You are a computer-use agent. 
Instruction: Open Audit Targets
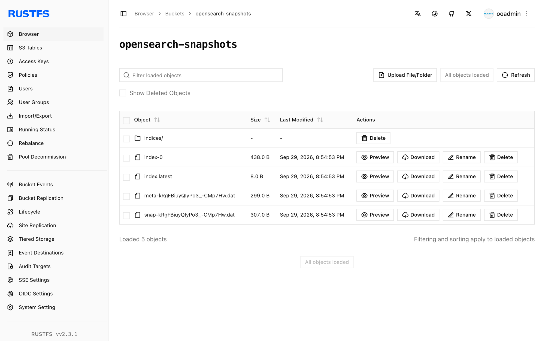click(53, 266)
